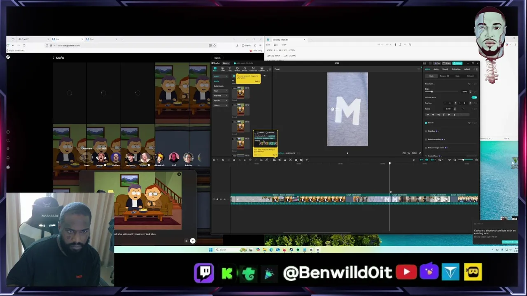Enable the Stabilize checkbox

[x=426, y=131]
